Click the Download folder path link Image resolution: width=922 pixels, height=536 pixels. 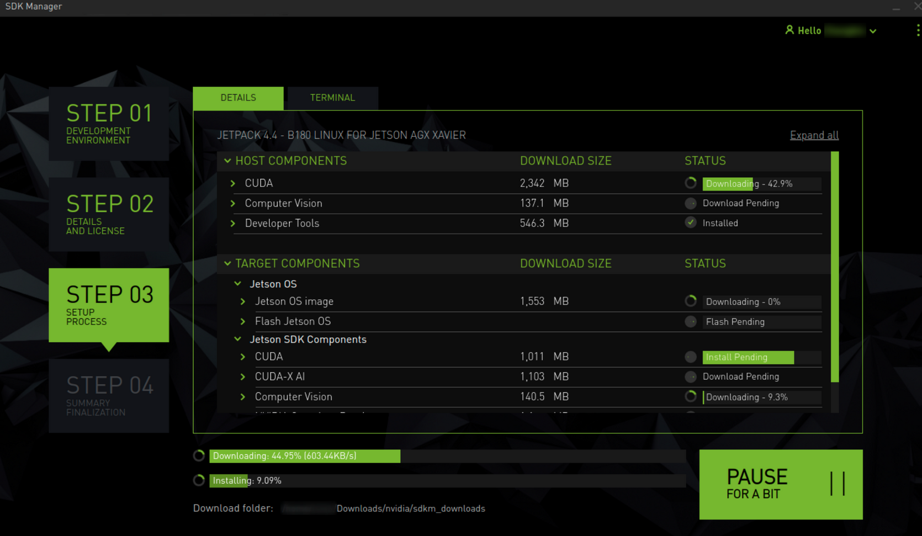tap(383, 508)
